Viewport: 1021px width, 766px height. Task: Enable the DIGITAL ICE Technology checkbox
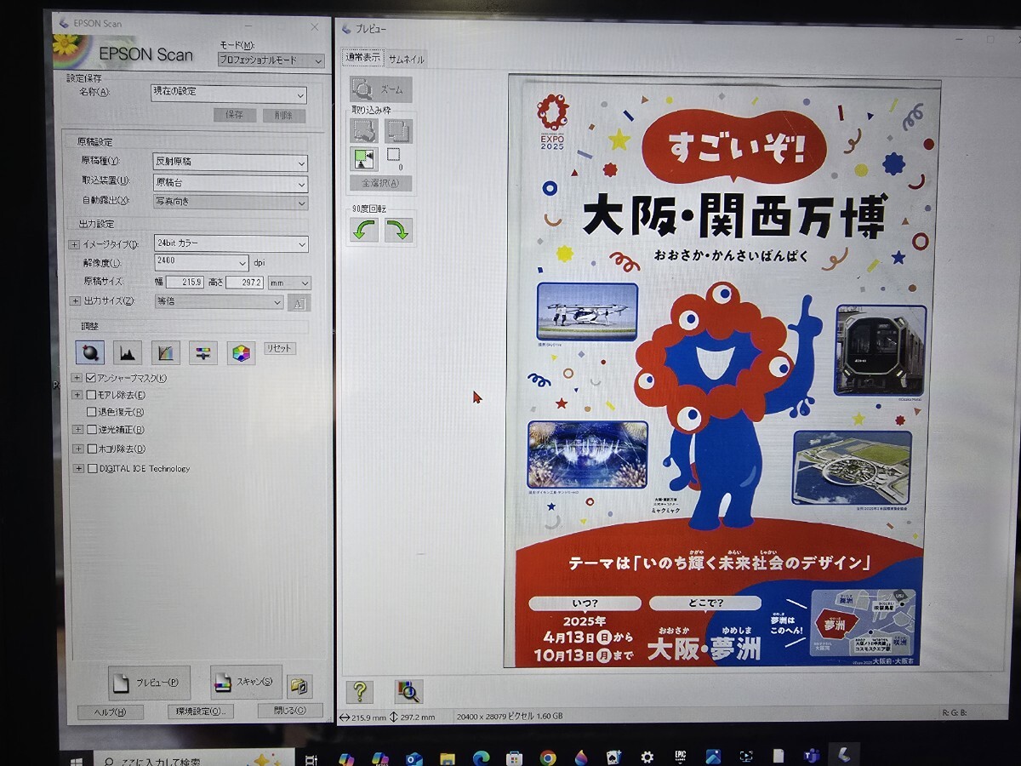pyautogui.click(x=93, y=468)
